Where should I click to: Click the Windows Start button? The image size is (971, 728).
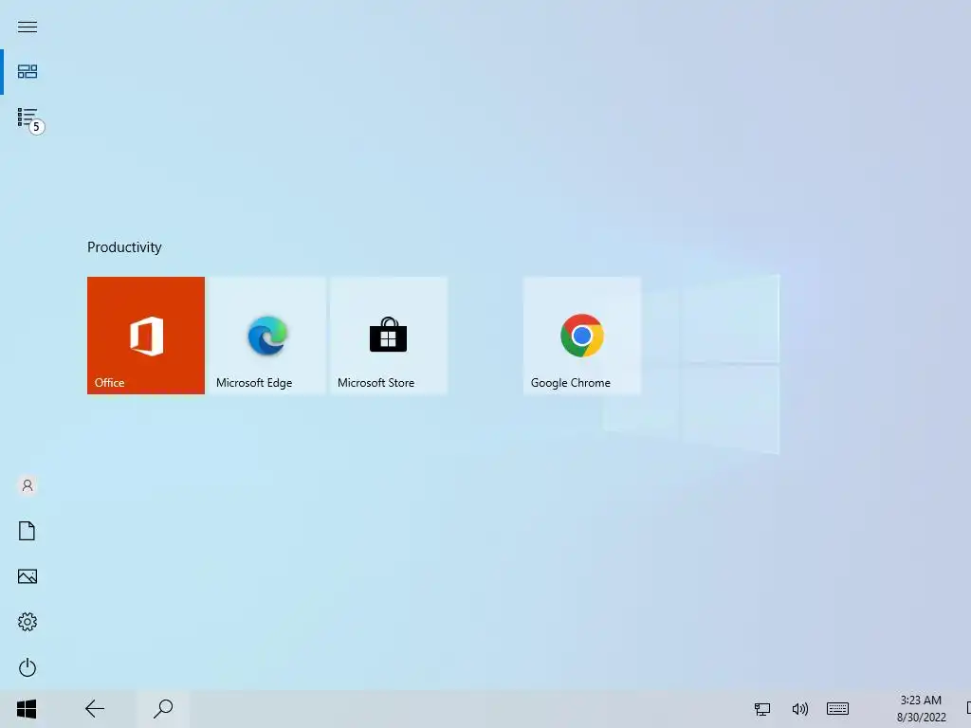(27, 709)
